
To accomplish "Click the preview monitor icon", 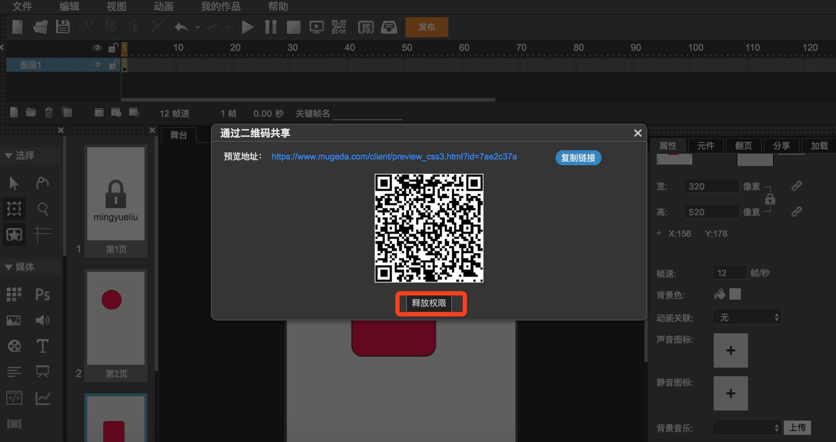I will (316, 27).
